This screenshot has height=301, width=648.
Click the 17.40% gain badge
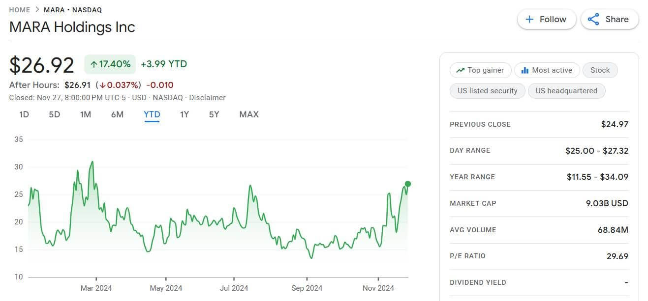(x=110, y=64)
